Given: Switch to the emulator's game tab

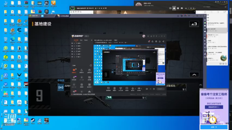Looking at the screenshot, I should coord(63,16).
